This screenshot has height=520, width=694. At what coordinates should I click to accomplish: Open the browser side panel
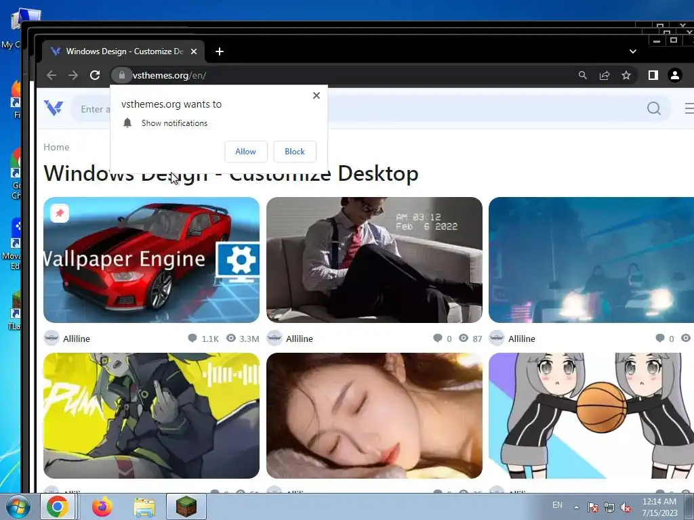point(653,76)
